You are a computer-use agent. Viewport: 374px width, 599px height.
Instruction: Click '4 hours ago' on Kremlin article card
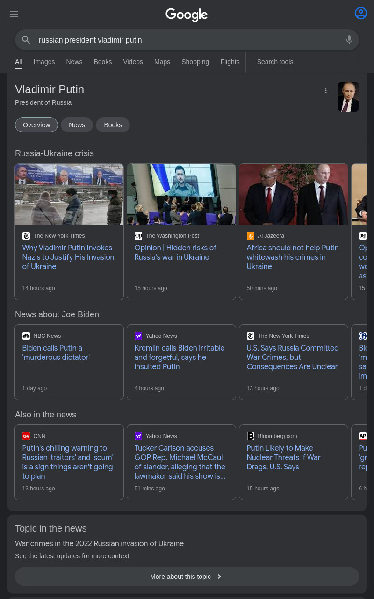pyautogui.click(x=149, y=388)
